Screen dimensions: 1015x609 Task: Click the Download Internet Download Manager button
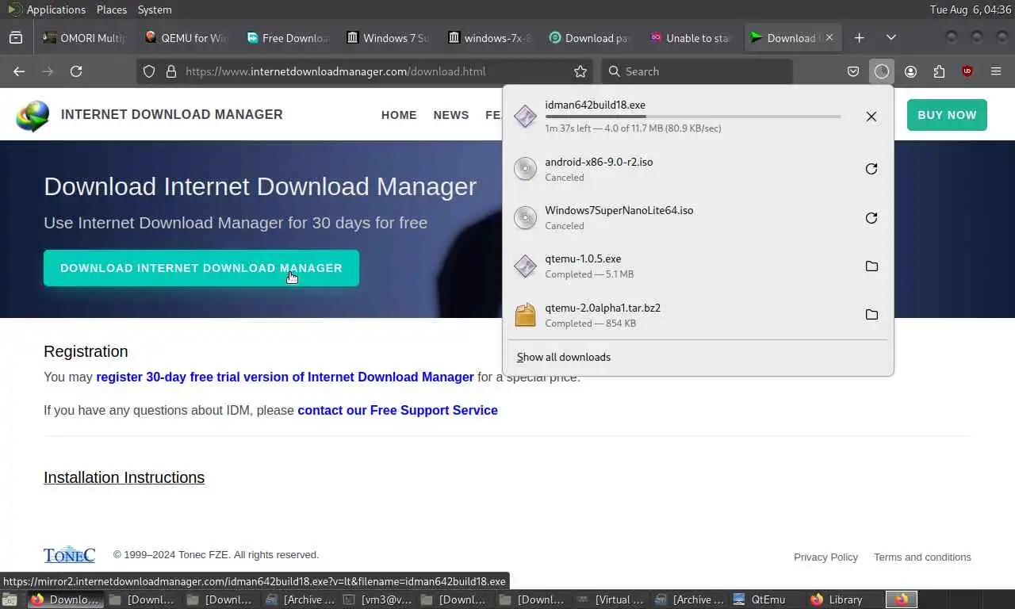point(201,268)
